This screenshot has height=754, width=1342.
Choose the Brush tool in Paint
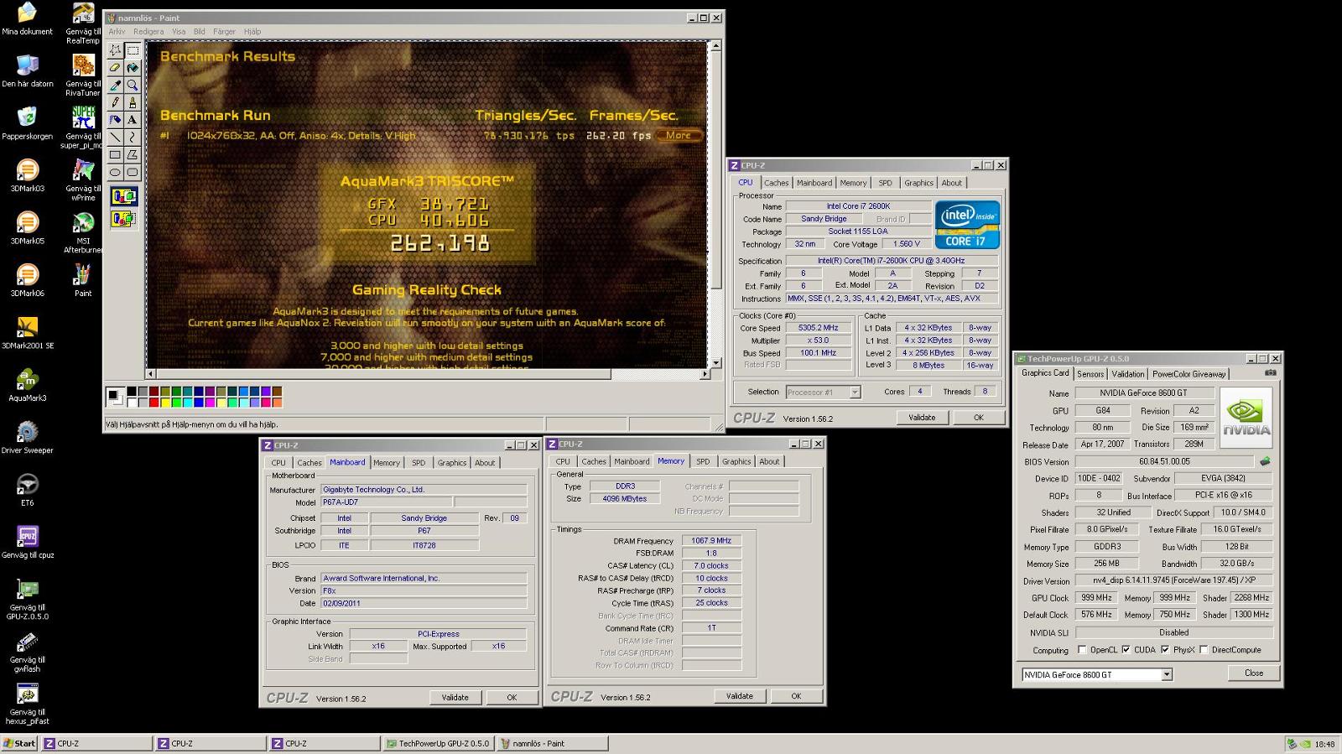(x=133, y=102)
